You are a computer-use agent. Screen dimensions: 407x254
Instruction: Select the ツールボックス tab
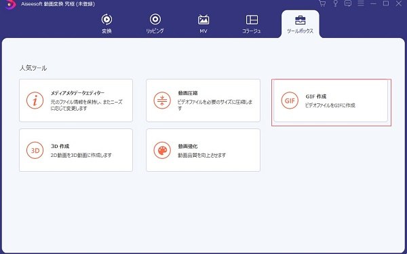301,24
